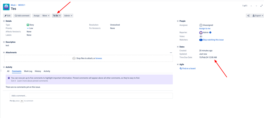
Task: Click the cloud upload attachment icon
Action: pos(74,58)
